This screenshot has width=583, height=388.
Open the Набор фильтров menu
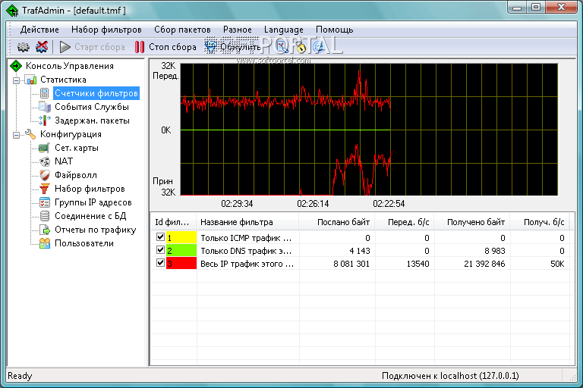pos(106,30)
